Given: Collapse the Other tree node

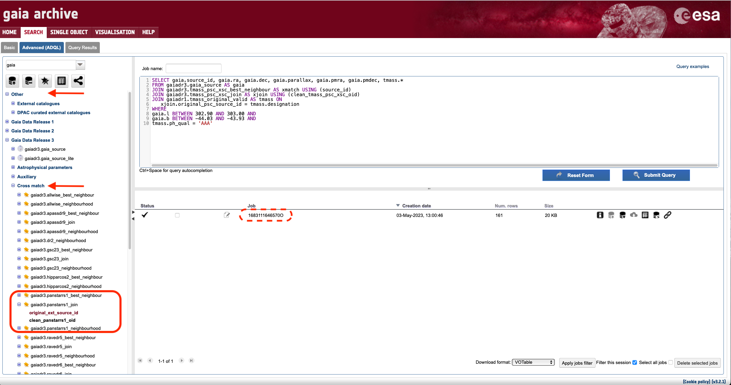Looking at the screenshot, I should coord(7,94).
